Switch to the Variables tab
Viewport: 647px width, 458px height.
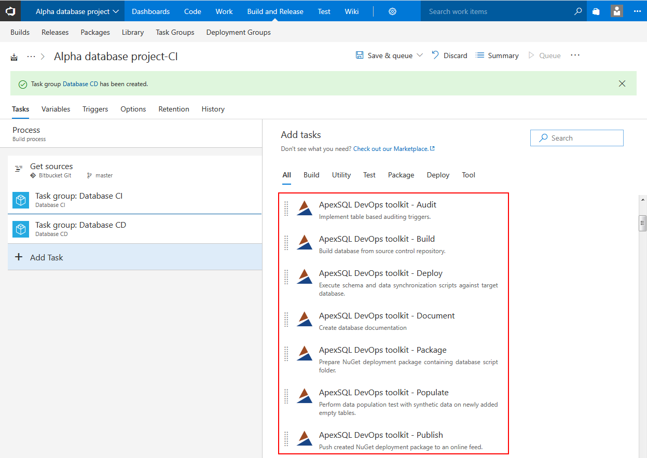click(56, 109)
